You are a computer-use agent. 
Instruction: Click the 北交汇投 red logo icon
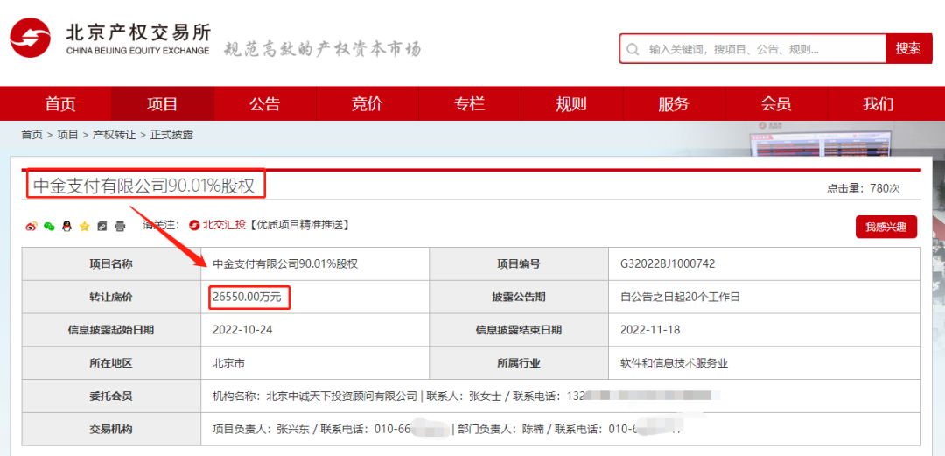[194, 225]
